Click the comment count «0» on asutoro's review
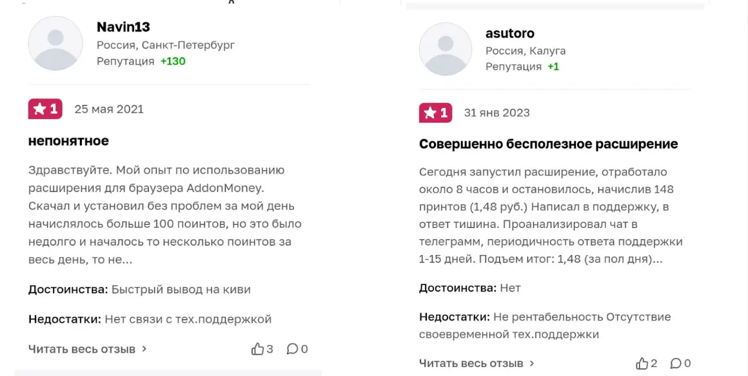Viewport: 748px width, 376px height. pos(689,362)
